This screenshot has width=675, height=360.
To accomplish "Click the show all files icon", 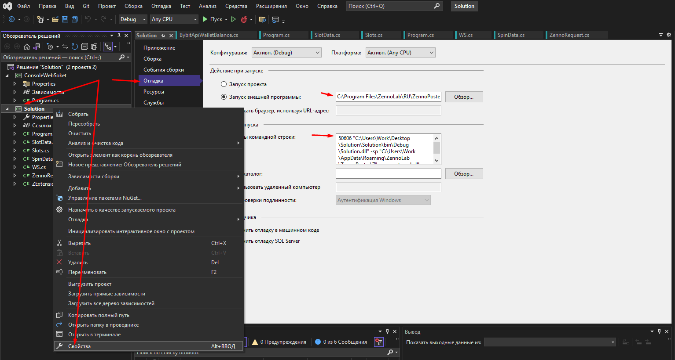I will (94, 47).
